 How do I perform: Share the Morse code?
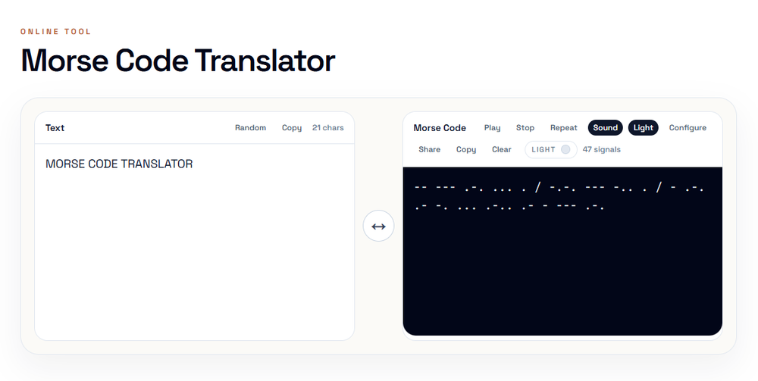(429, 149)
